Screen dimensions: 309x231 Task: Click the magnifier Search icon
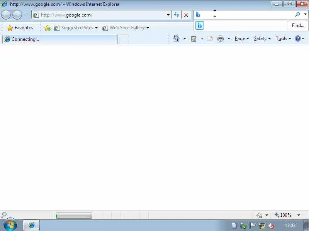point(297,14)
